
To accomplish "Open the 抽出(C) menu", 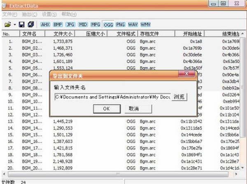I will tap(30, 14).
